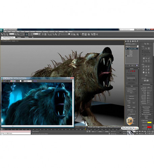Toggle Ignore Backfacing checkbox

(x=127, y=76)
